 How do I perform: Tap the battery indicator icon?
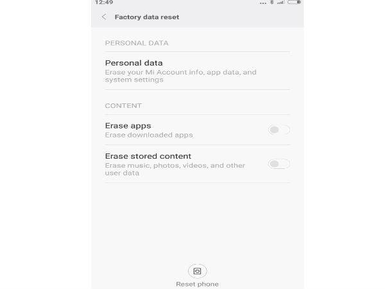click(294, 3)
